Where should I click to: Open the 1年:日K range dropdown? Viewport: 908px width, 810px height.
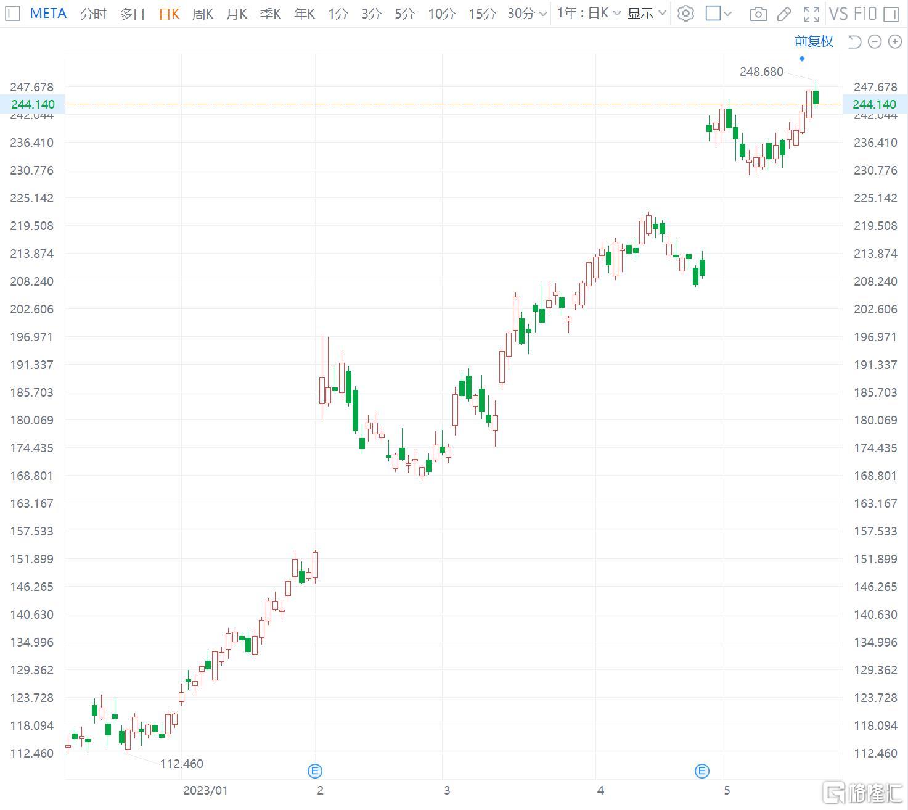pos(589,13)
